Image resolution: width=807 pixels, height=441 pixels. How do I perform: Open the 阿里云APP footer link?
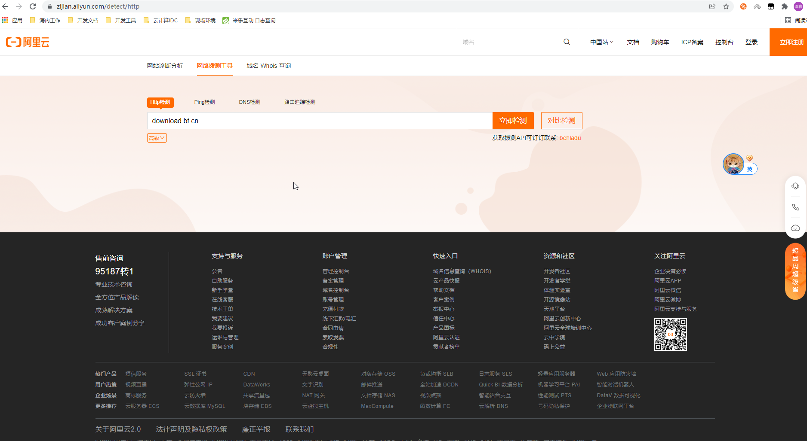click(668, 281)
